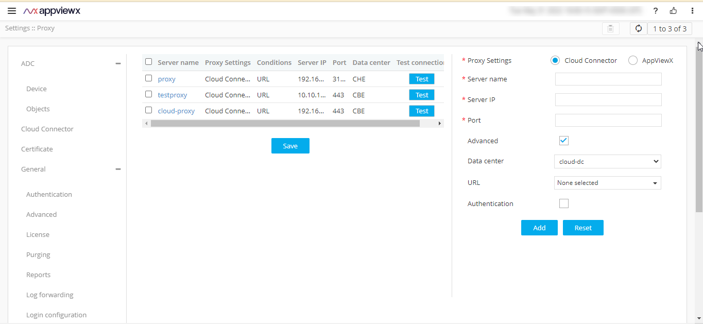The image size is (703, 324).
Task: Open Certificate settings
Action: (37, 149)
